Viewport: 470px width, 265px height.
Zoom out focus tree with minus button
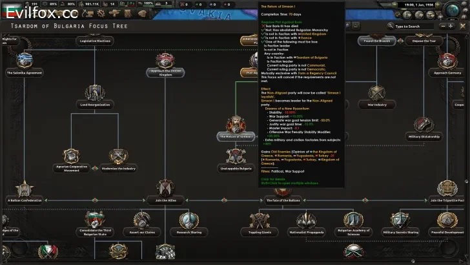pyautogui.click(x=443, y=26)
